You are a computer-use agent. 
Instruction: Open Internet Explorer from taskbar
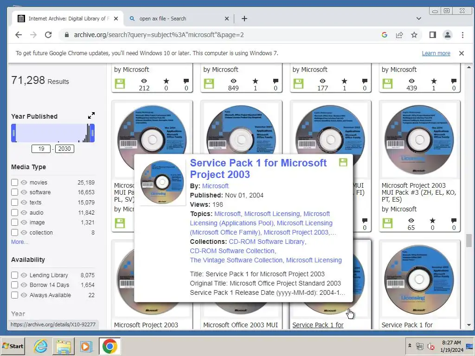[40, 346]
